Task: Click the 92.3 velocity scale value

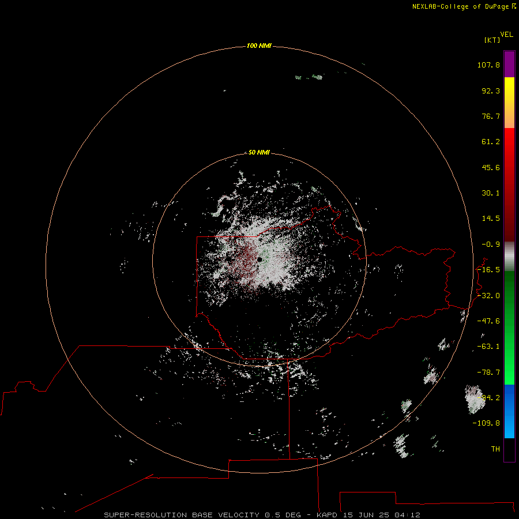Action: [x=491, y=91]
